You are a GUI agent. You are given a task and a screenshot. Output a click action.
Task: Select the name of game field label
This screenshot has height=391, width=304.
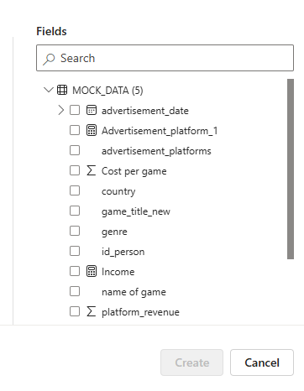pyautogui.click(x=134, y=292)
